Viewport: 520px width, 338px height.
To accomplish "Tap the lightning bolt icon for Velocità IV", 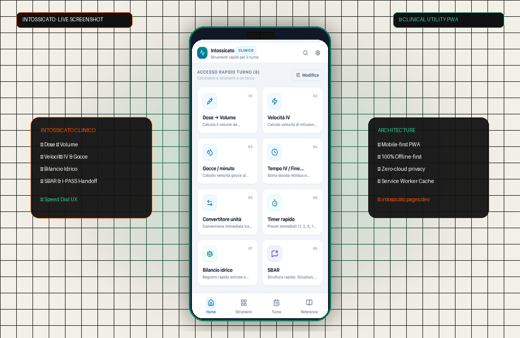I will [275, 101].
